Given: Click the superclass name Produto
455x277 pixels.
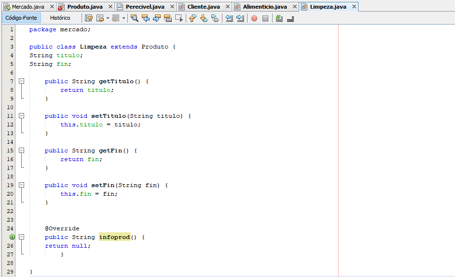Looking at the screenshot, I should click(x=155, y=47).
